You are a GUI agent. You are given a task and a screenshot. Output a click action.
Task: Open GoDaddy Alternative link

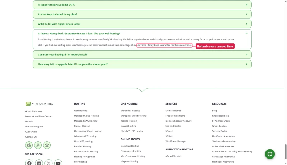coord(223,146)
